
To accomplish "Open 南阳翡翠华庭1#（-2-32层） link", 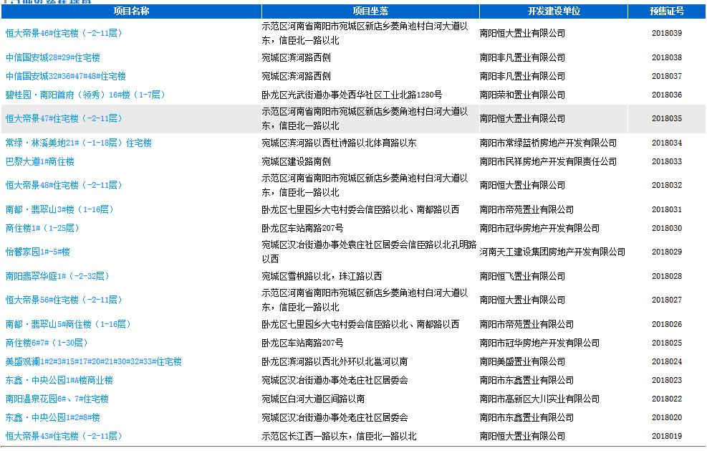I will point(57,276).
